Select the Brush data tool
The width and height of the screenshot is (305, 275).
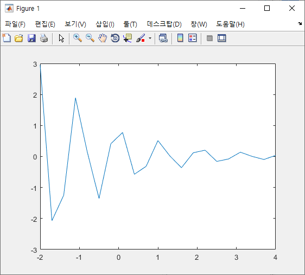pos(141,38)
